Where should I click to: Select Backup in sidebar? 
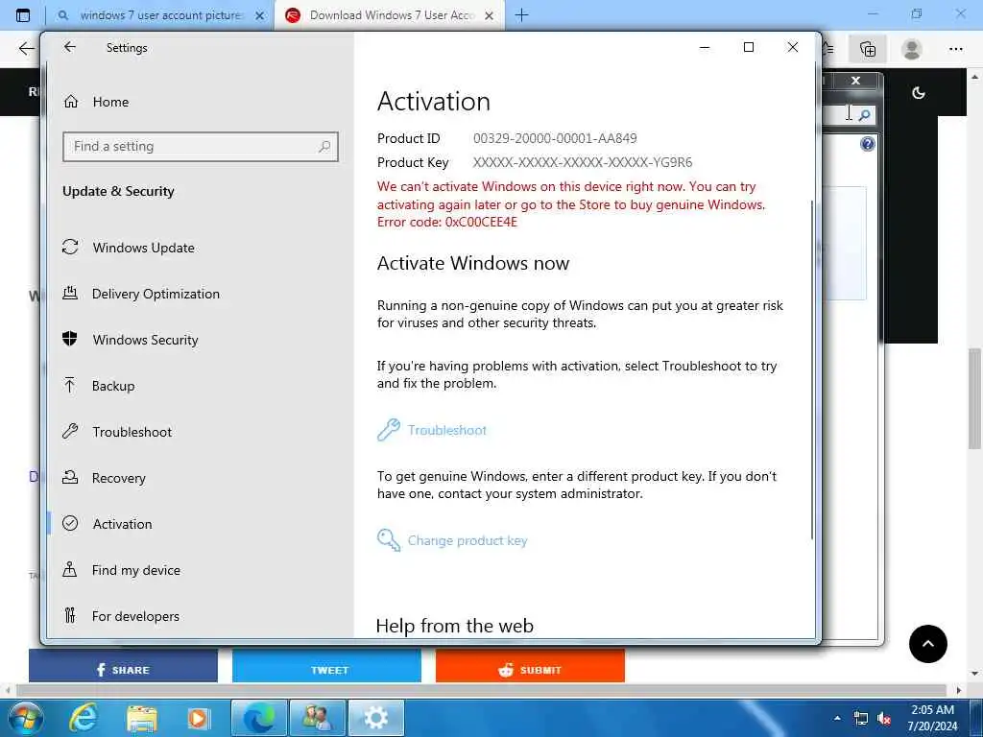pyautogui.click(x=99, y=386)
